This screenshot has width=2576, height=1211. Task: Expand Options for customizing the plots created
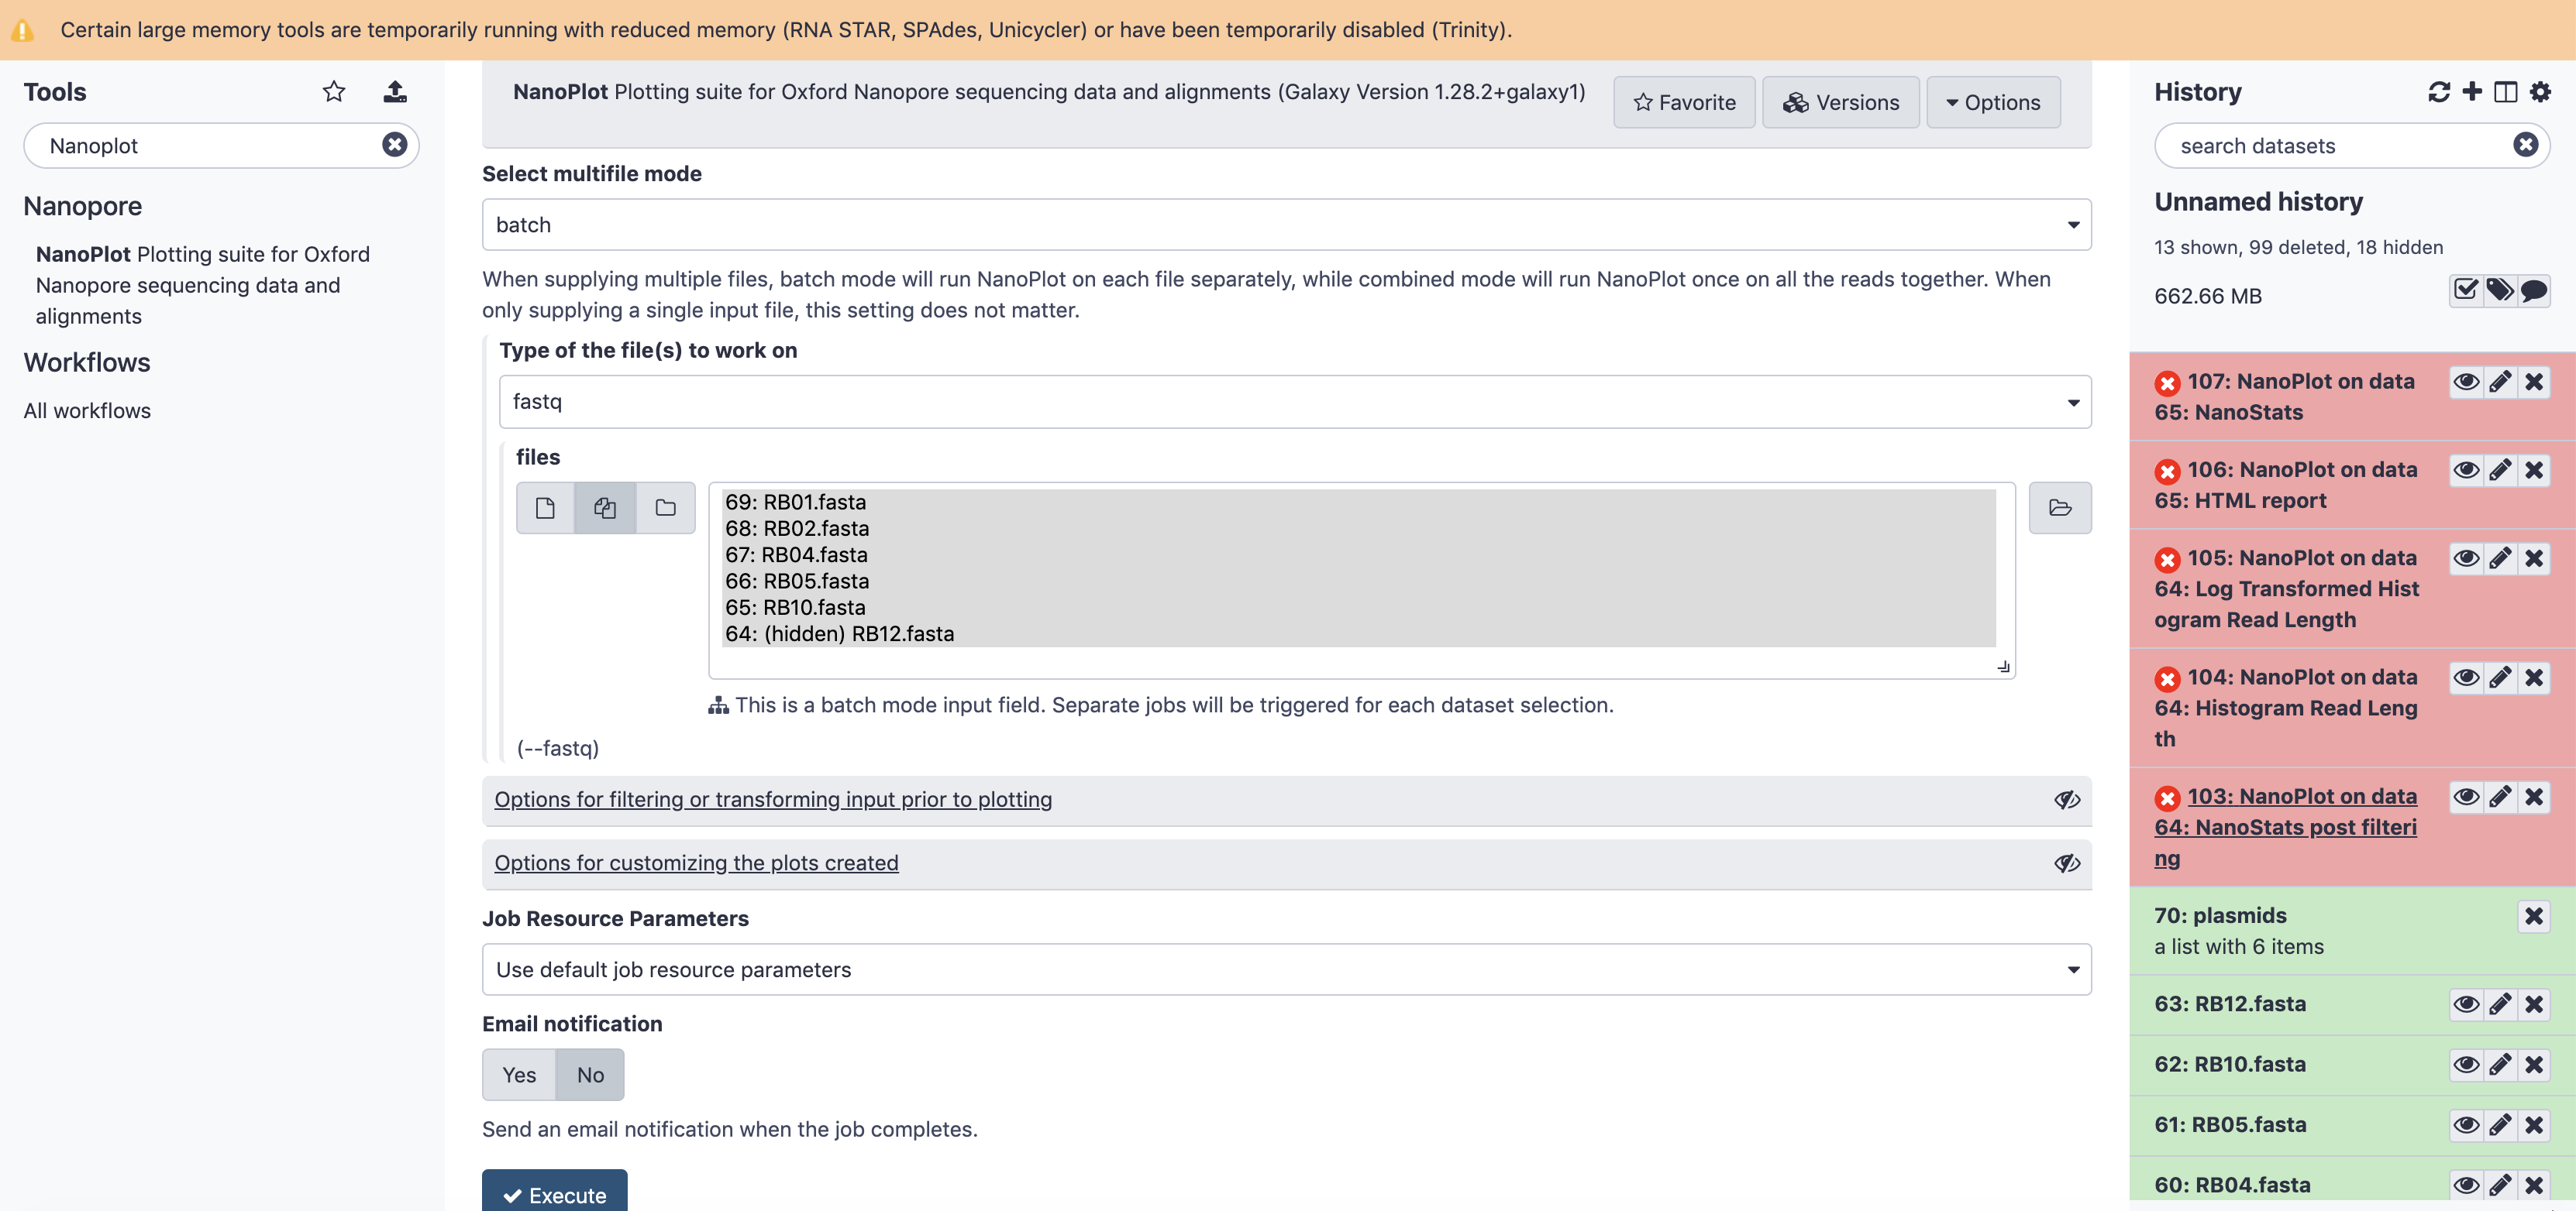(696, 863)
